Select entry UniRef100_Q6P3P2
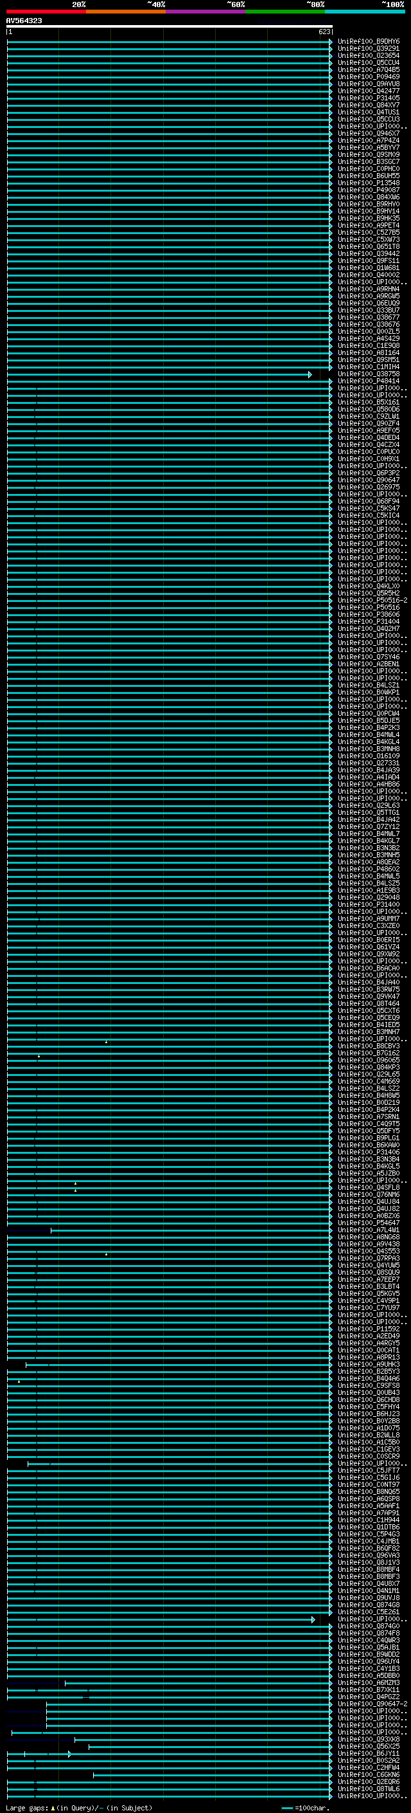The image size is (411, 1813). coord(369,473)
